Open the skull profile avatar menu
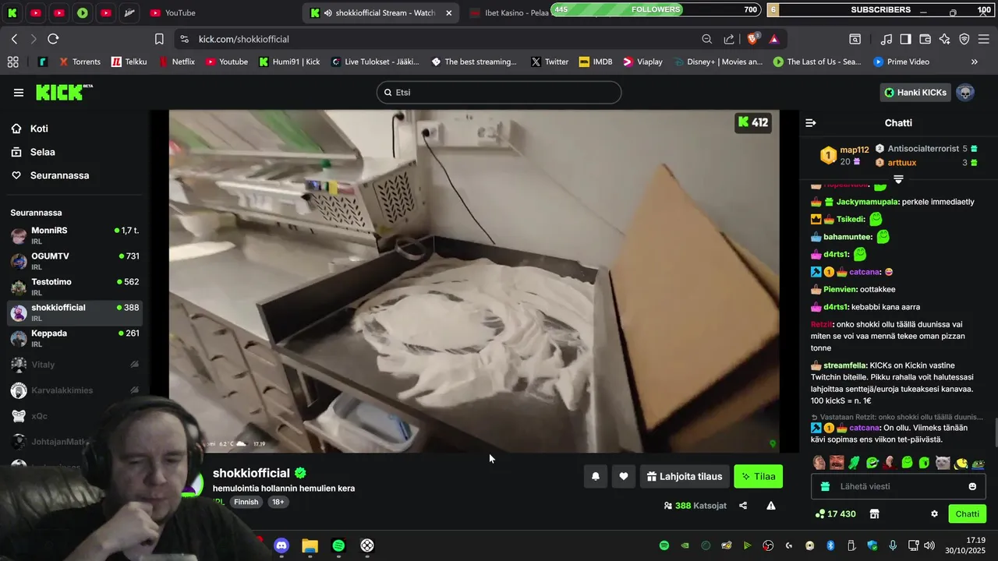 (965, 93)
